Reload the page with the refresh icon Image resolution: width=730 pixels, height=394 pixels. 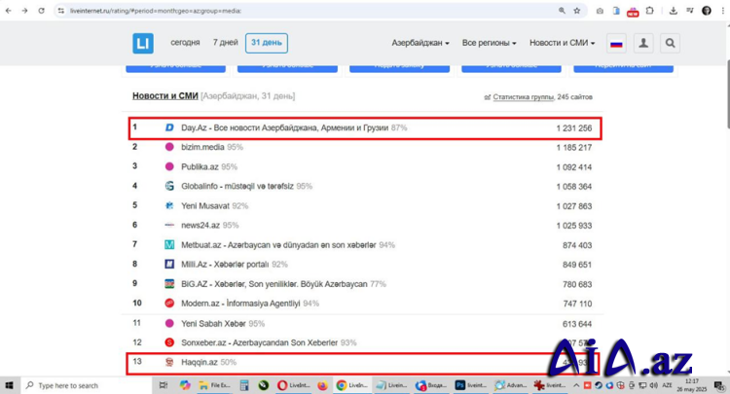coord(42,11)
